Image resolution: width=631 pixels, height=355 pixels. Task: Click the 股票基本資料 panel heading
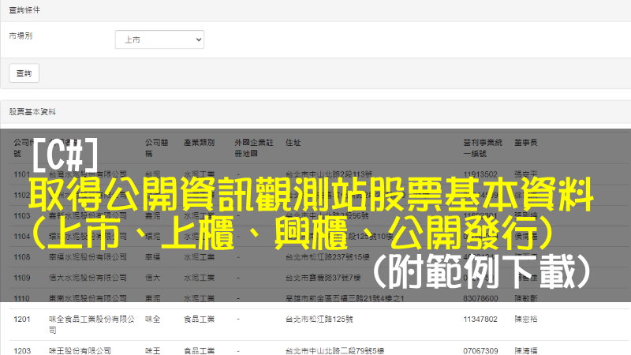(x=32, y=112)
